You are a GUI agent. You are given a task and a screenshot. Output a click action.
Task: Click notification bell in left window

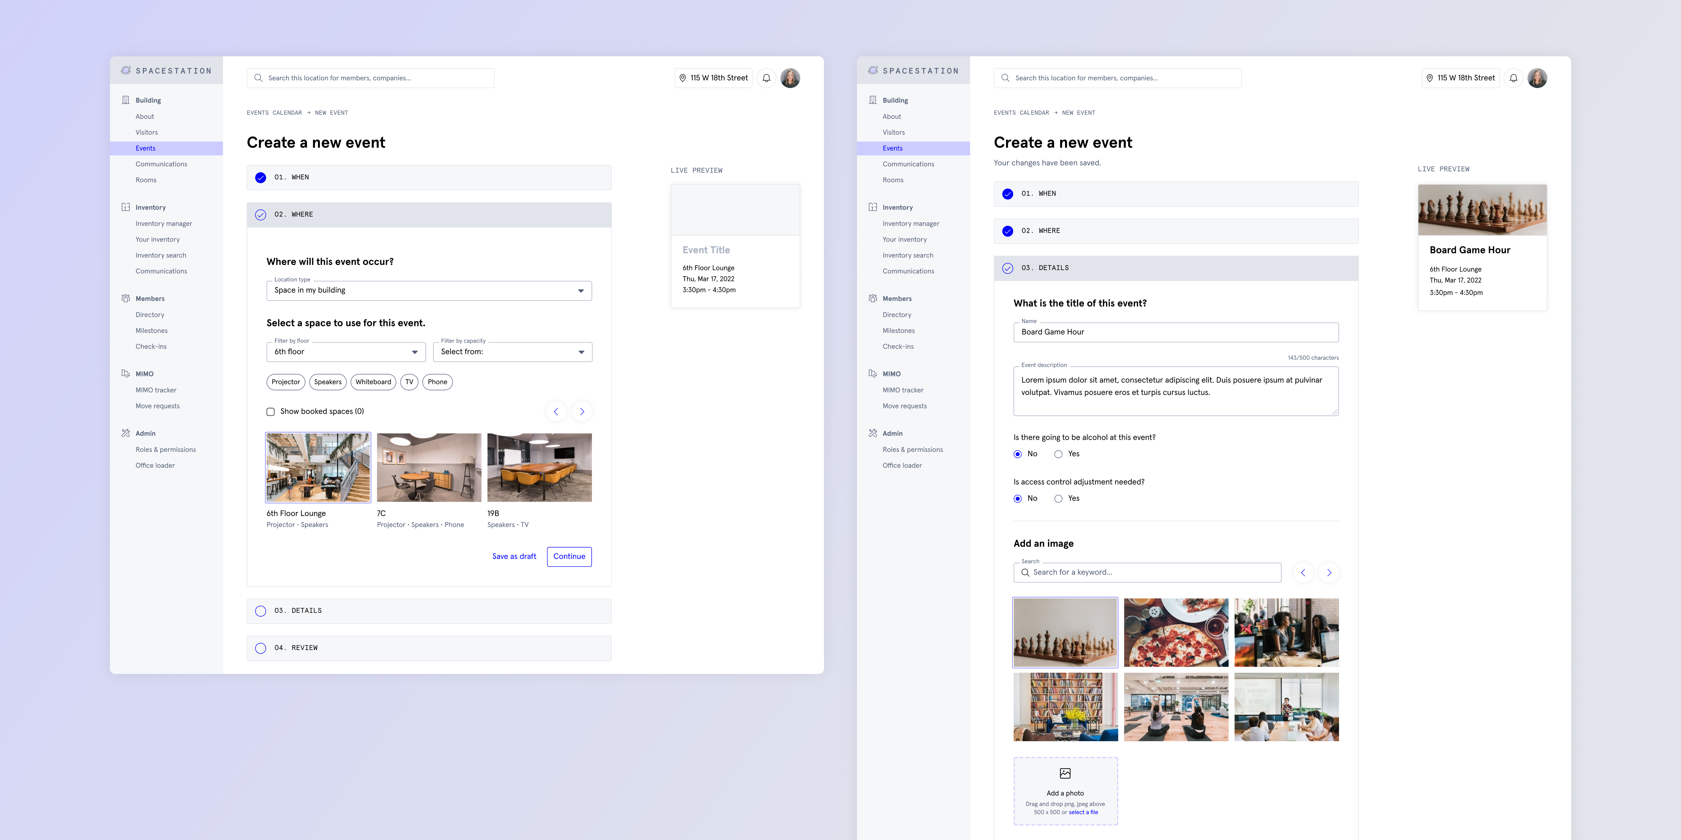(x=766, y=78)
